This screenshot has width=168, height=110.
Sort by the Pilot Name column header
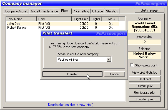pyautogui.click(x=21, y=19)
